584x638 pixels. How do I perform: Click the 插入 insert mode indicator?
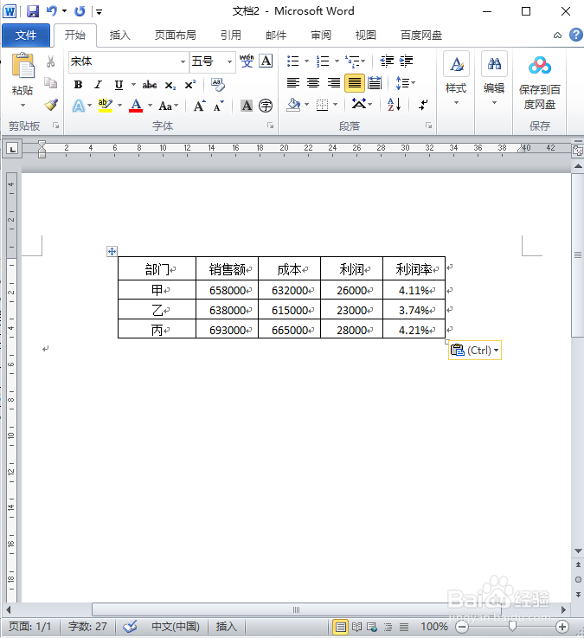(x=226, y=627)
